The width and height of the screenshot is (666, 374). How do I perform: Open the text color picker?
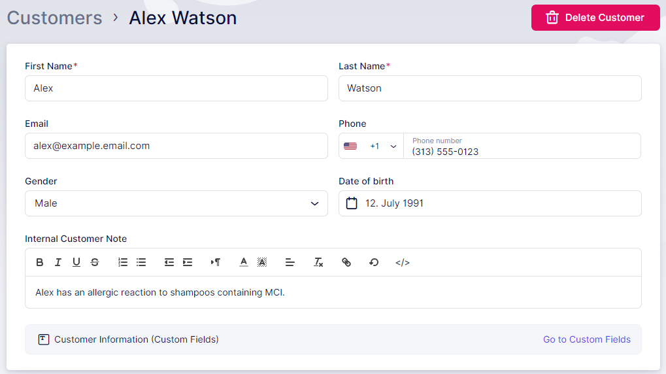click(x=244, y=262)
